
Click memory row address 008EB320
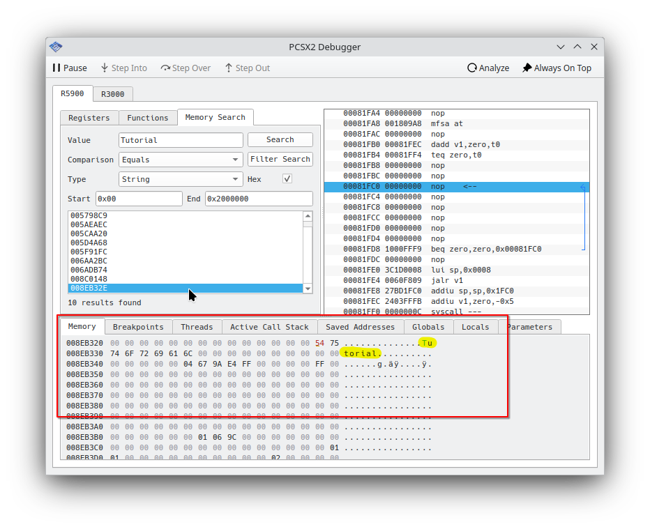pyautogui.click(x=84, y=343)
